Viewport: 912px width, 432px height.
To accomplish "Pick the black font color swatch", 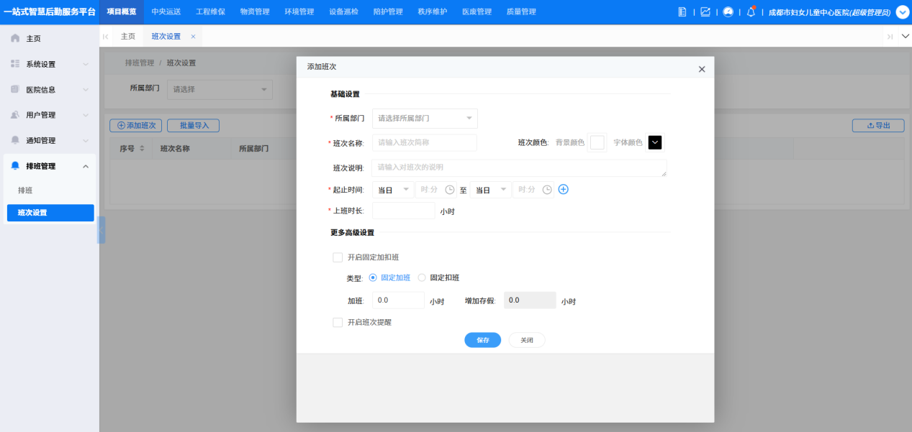I will coord(654,142).
